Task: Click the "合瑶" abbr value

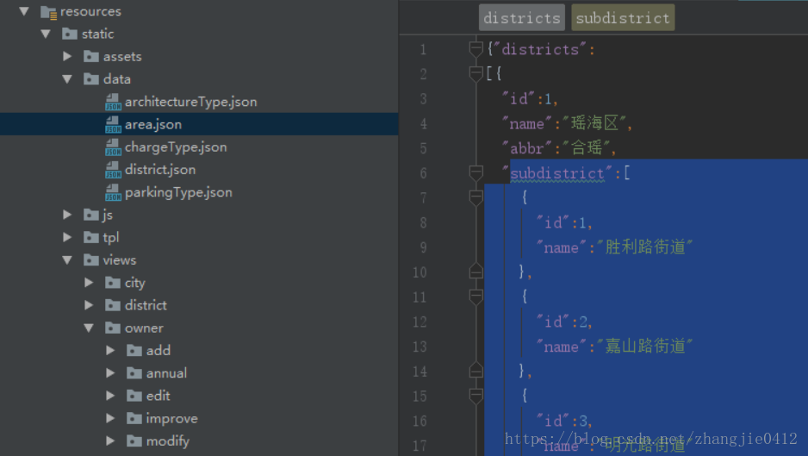Action: (x=587, y=148)
